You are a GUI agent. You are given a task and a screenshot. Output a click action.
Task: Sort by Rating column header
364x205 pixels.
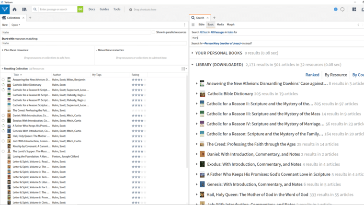(136, 75)
